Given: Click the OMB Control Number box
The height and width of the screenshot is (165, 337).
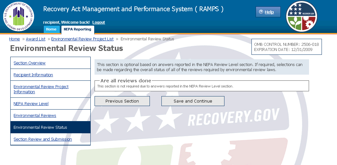Looking at the screenshot, I should coord(286,47).
